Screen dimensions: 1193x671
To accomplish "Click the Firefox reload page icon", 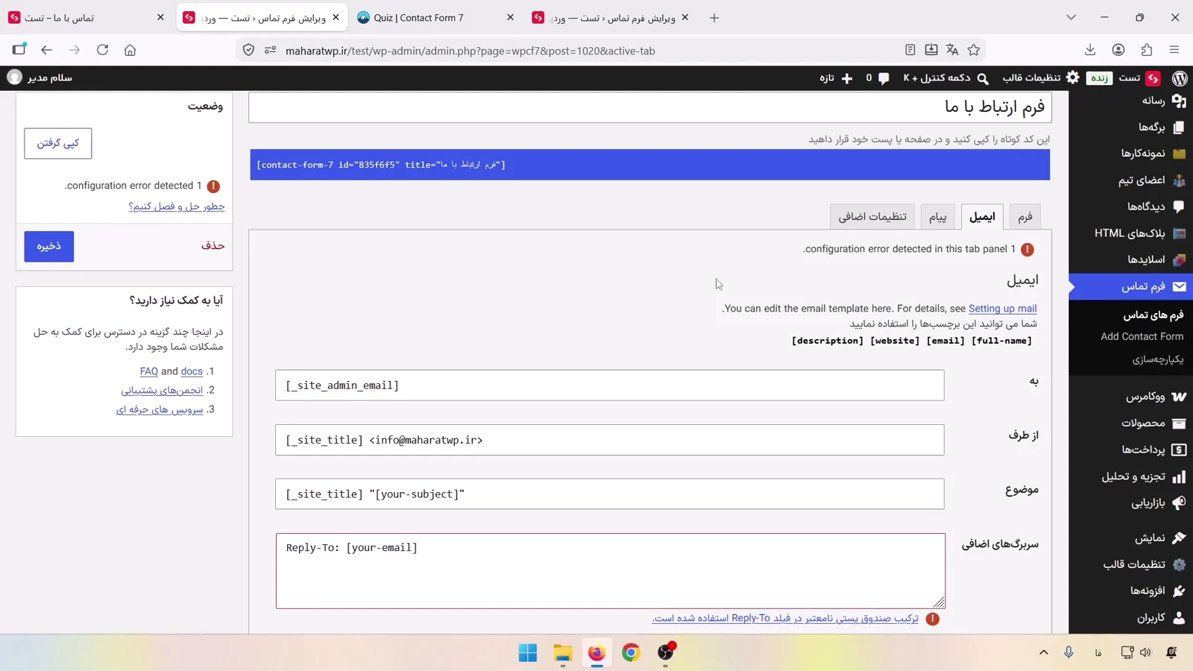I will 102,50.
